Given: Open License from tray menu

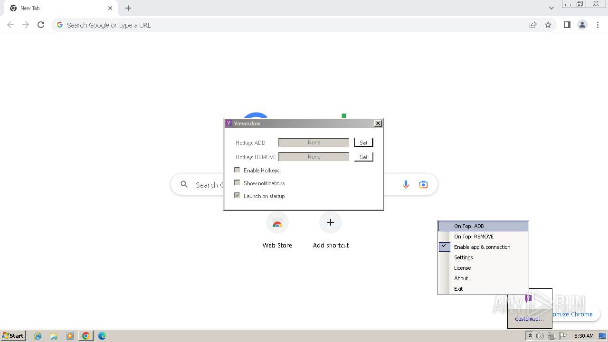Looking at the screenshot, I should tap(483, 268).
